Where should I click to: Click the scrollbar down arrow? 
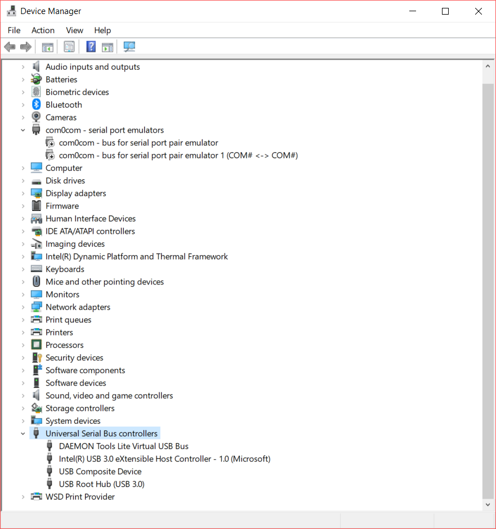click(x=488, y=505)
